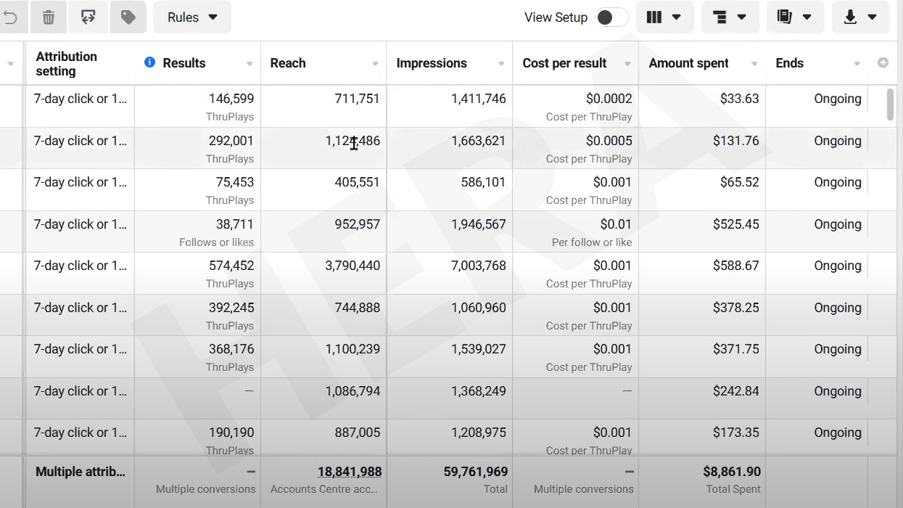Click the reach value 952,957
Viewport: 903px width, 508px height.
click(358, 224)
